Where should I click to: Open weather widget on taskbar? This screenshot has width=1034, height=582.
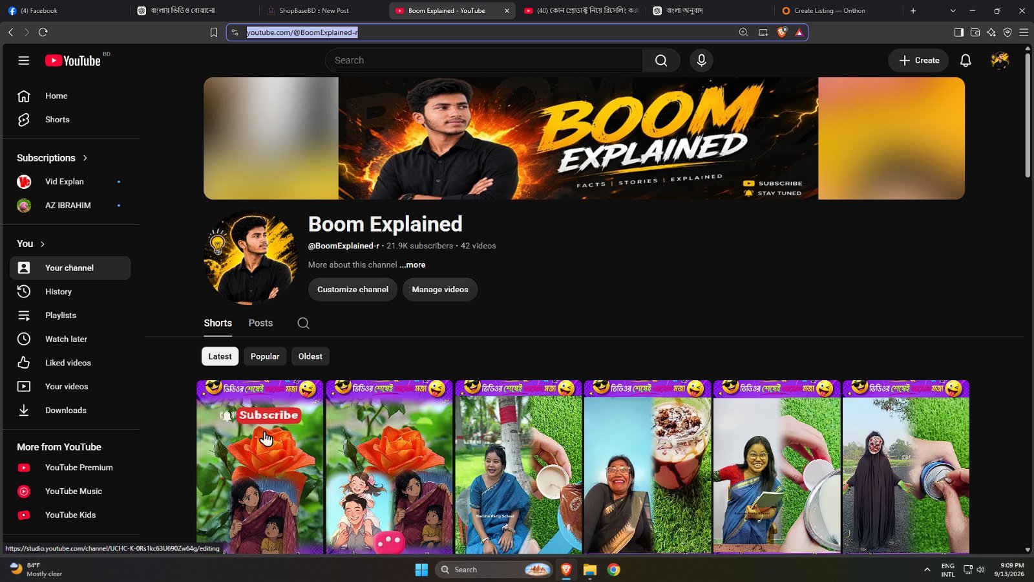[x=37, y=570]
